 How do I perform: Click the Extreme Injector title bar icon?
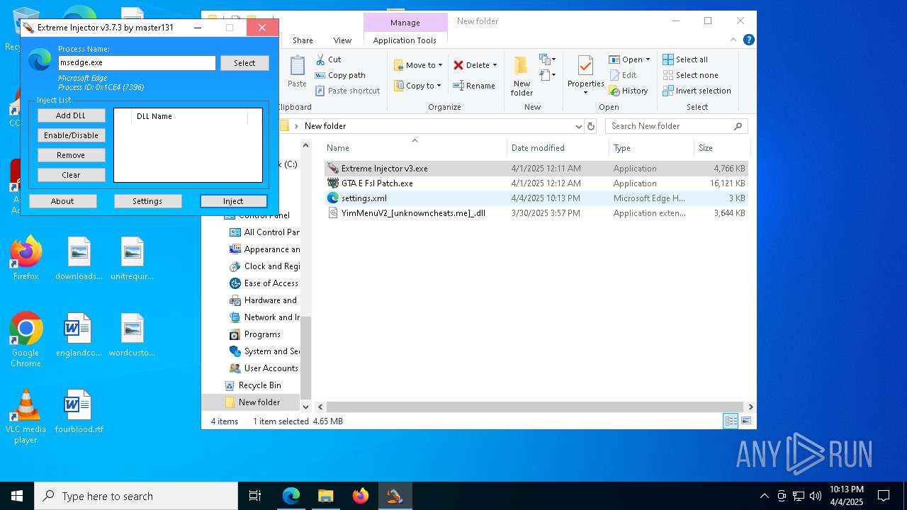coord(28,28)
